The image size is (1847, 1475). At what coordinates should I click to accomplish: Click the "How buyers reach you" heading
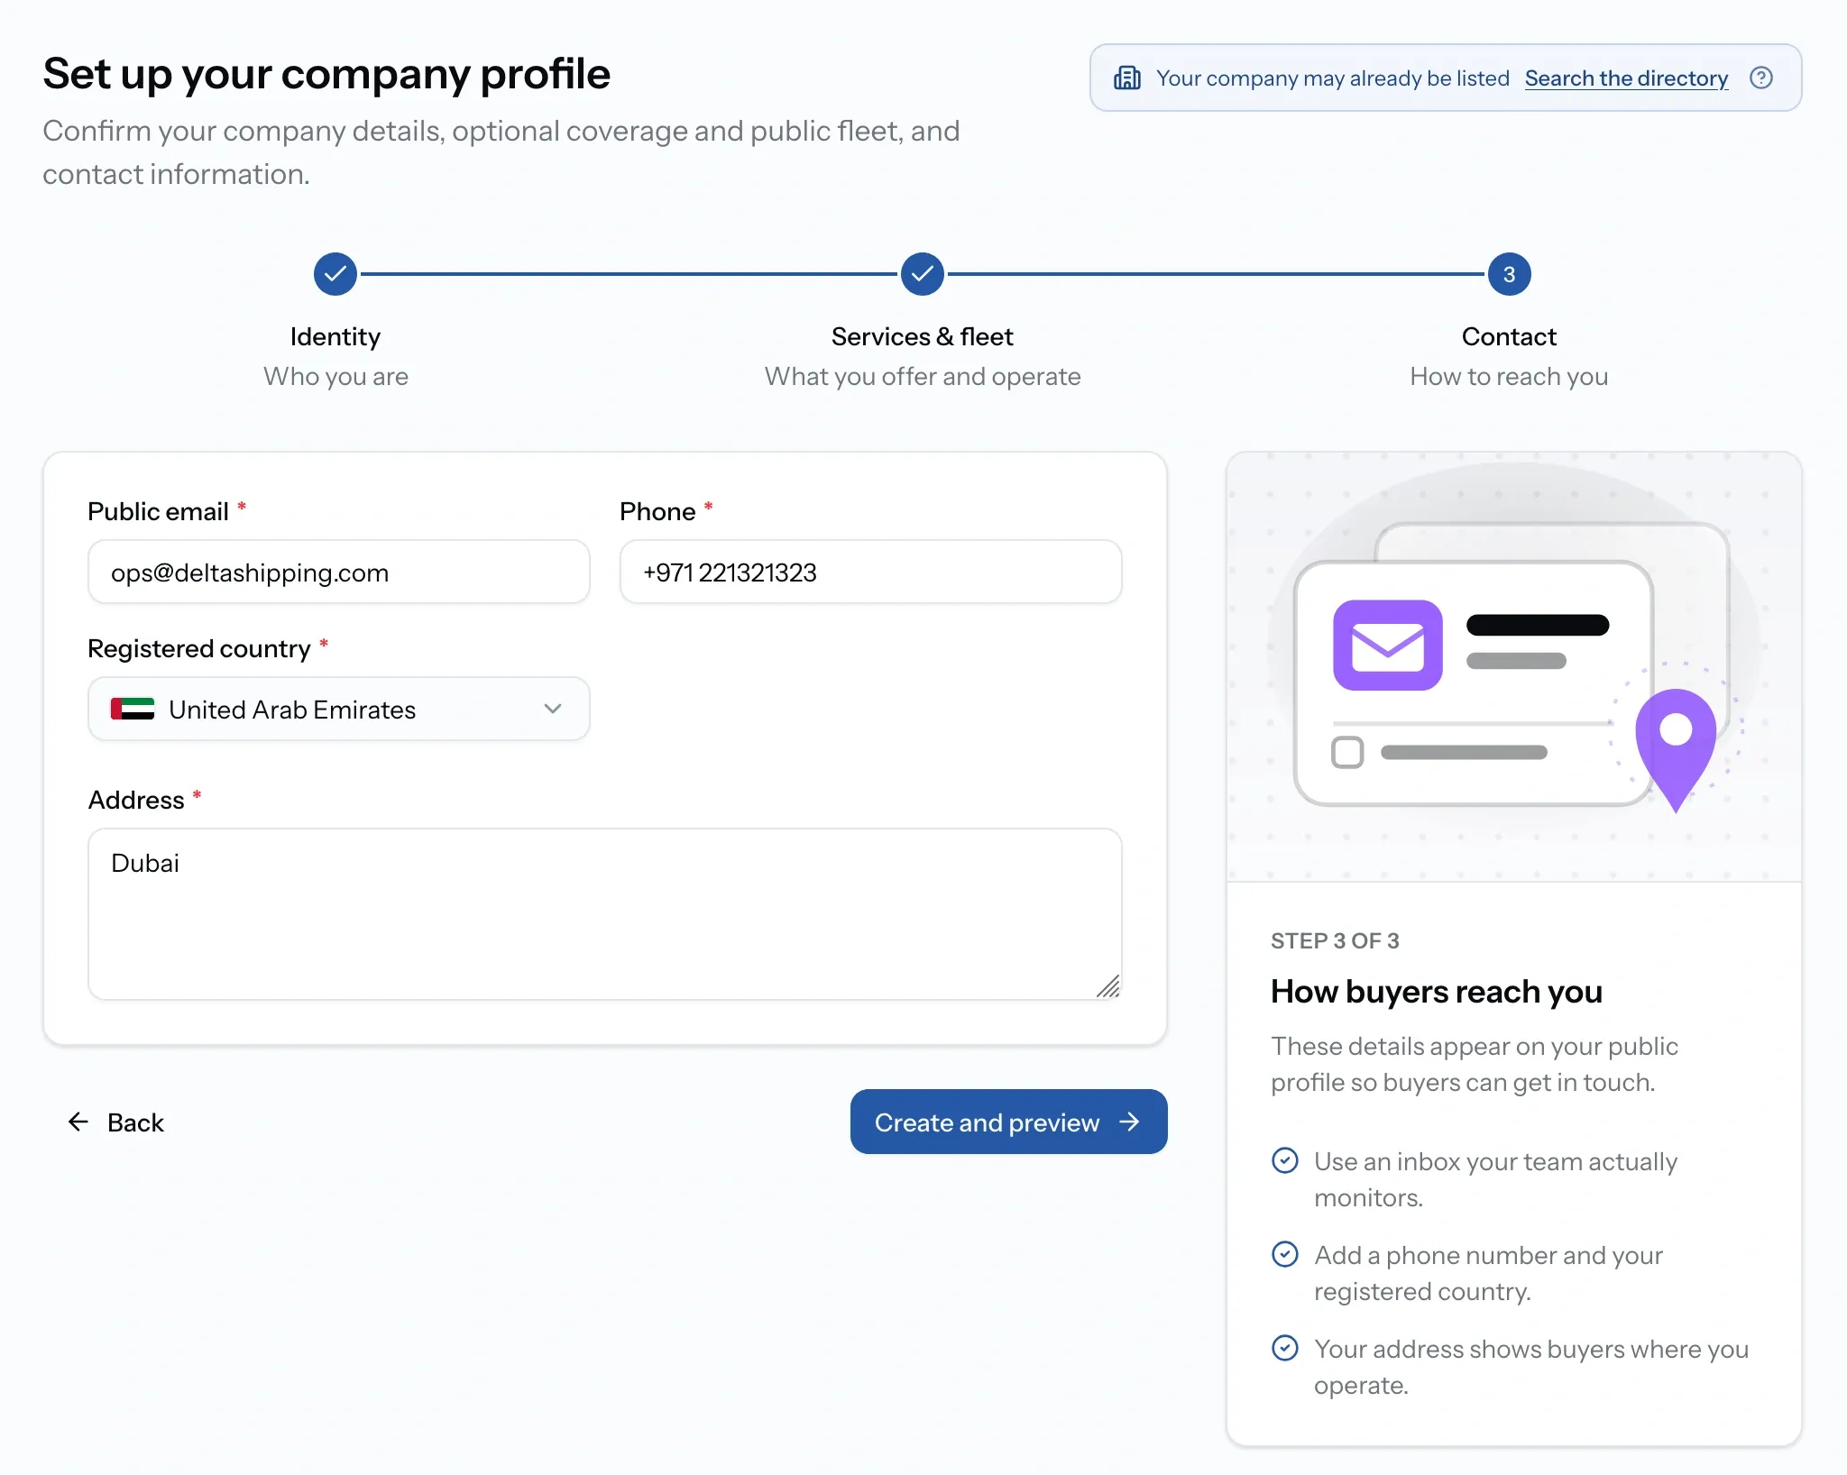tap(1436, 992)
